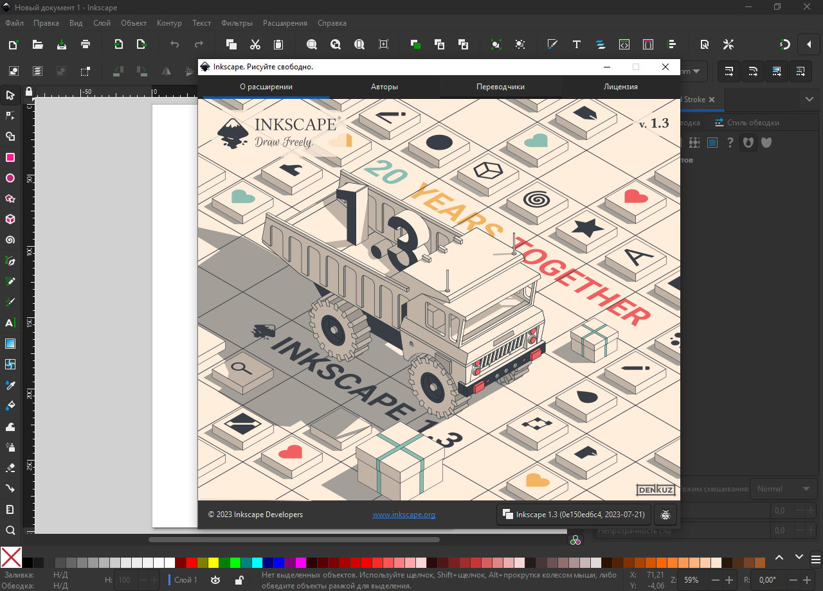Click the horizontal canvas scrollbar
Screen dimensions: 823x591
click(x=294, y=540)
